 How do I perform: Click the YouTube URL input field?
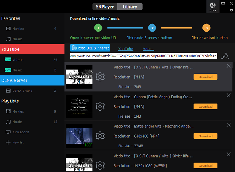coord(144,56)
